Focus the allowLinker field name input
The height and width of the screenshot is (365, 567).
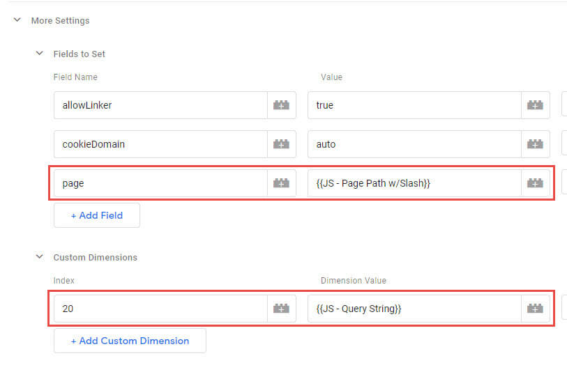[160, 105]
